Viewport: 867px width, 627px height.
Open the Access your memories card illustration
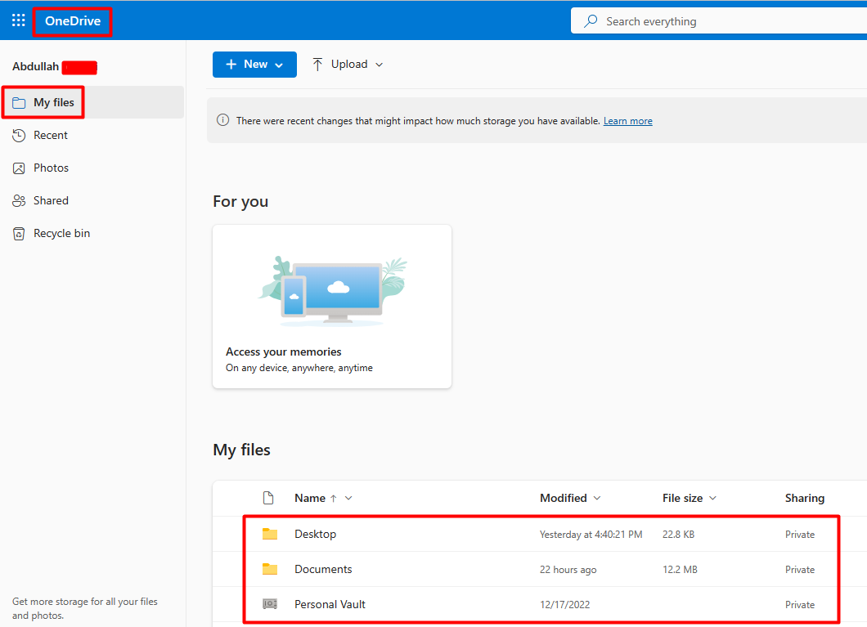pos(332,289)
